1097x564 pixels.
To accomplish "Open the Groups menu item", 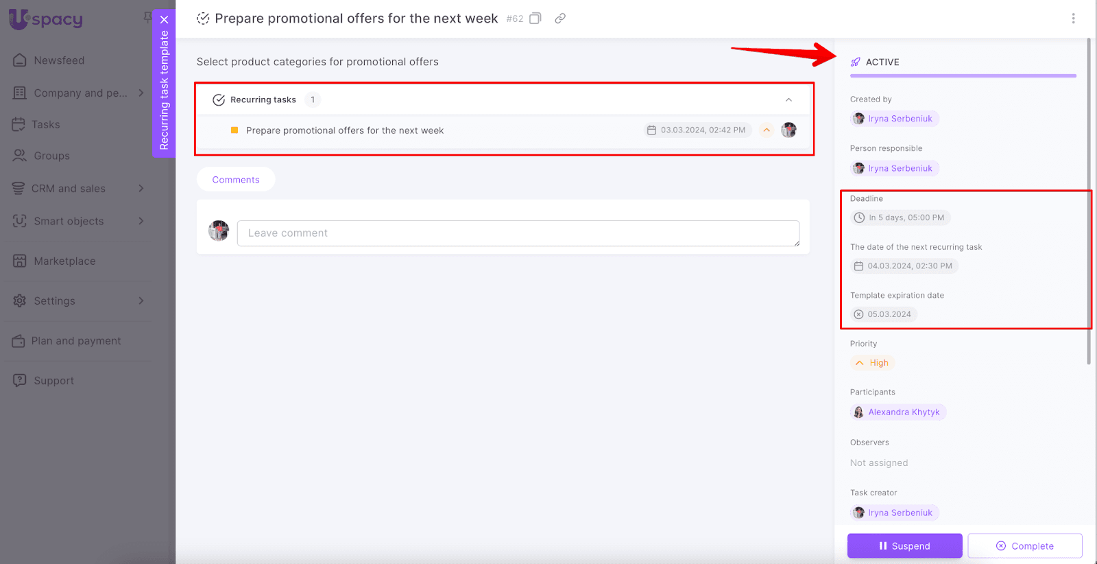I will [51, 156].
